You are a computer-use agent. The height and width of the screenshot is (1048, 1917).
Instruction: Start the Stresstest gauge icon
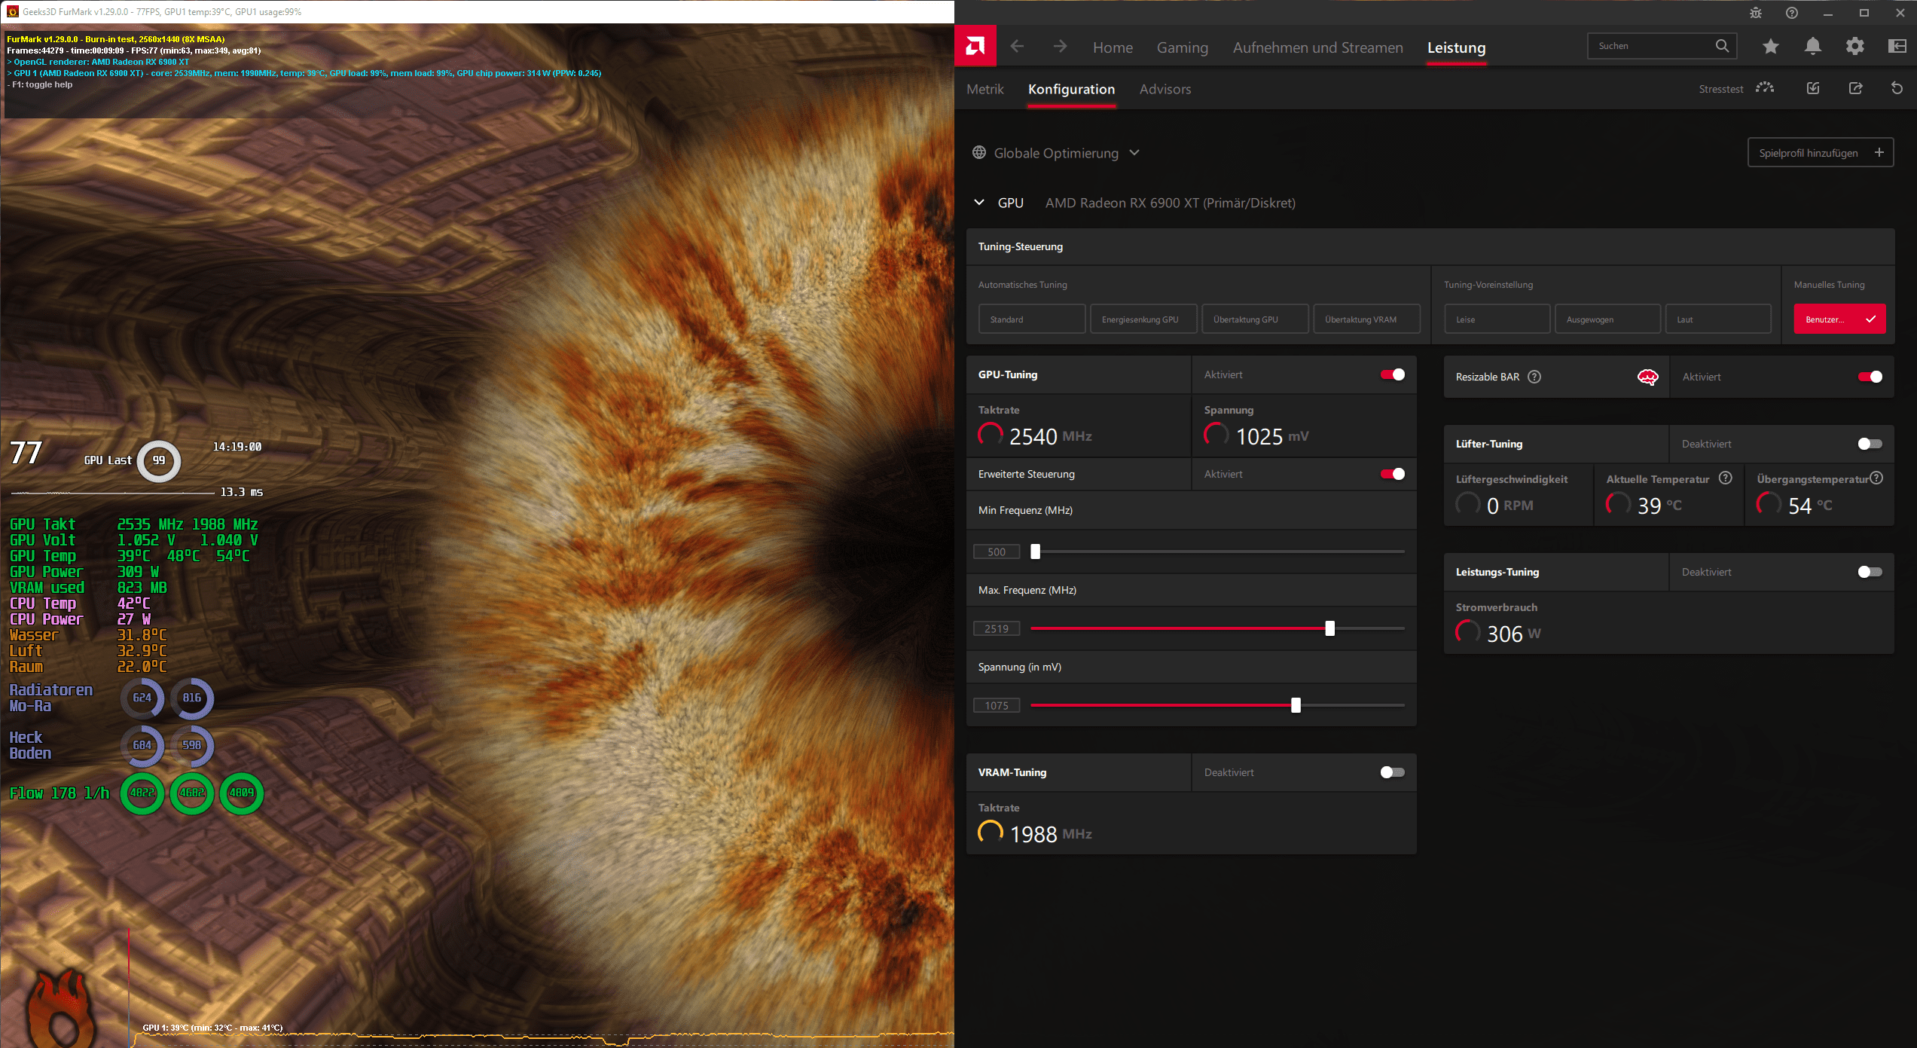coord(1765,88)
